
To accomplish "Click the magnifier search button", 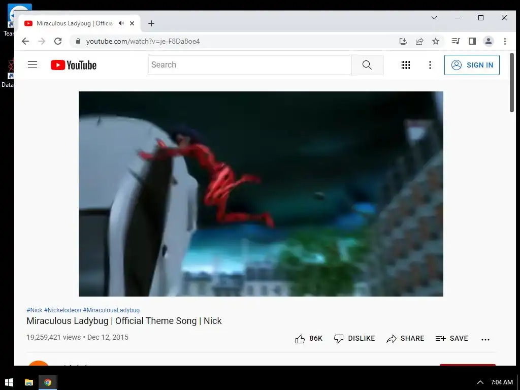I will click(367, 65).
